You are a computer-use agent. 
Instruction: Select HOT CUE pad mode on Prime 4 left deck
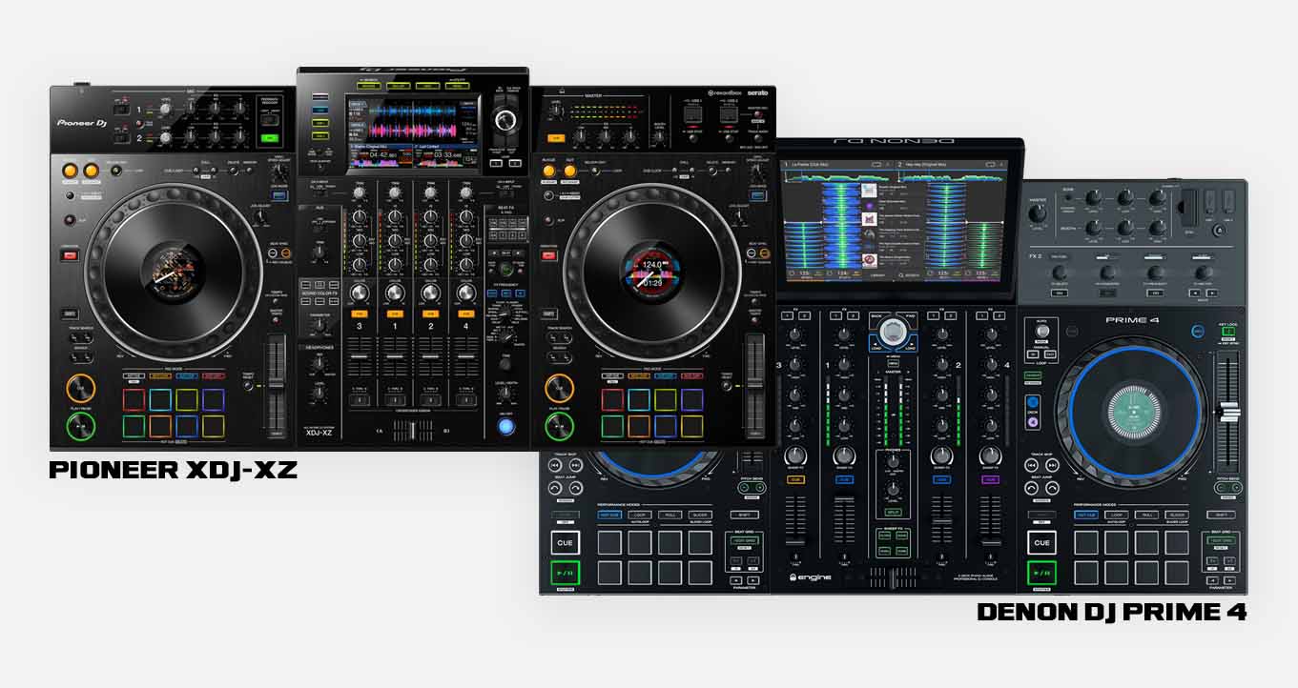point(608,515)
